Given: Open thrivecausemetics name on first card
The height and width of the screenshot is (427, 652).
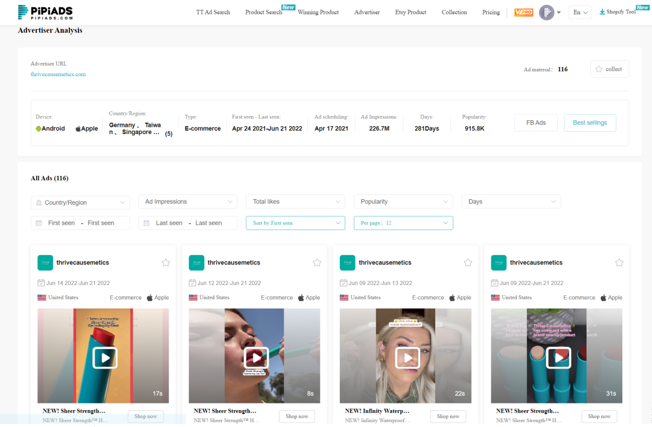Looking at the screenshot, I should 83,263.
